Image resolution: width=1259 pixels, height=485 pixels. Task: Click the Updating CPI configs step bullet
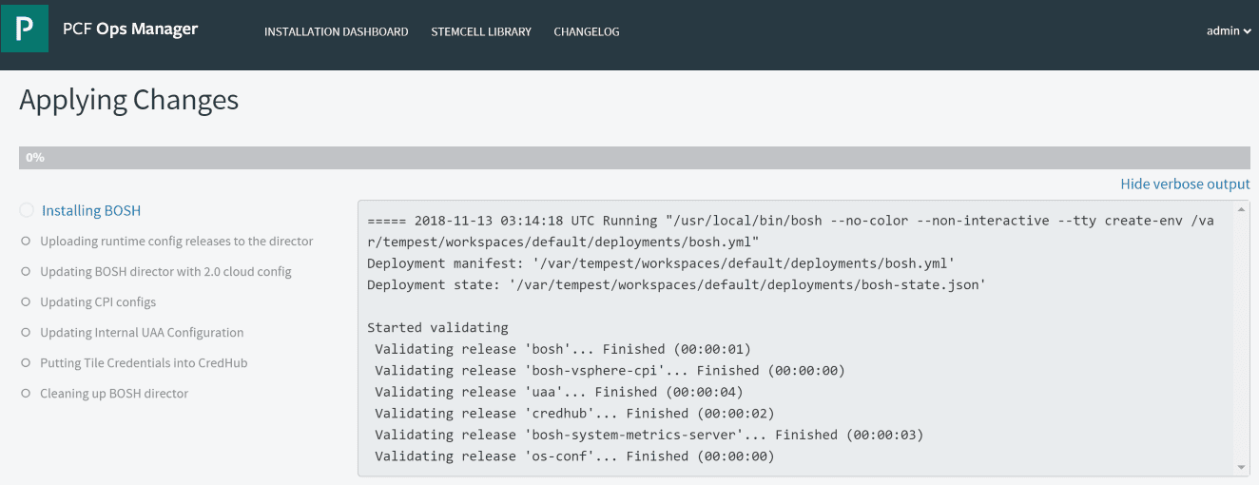pyautogui.click(x=27, y=302)
